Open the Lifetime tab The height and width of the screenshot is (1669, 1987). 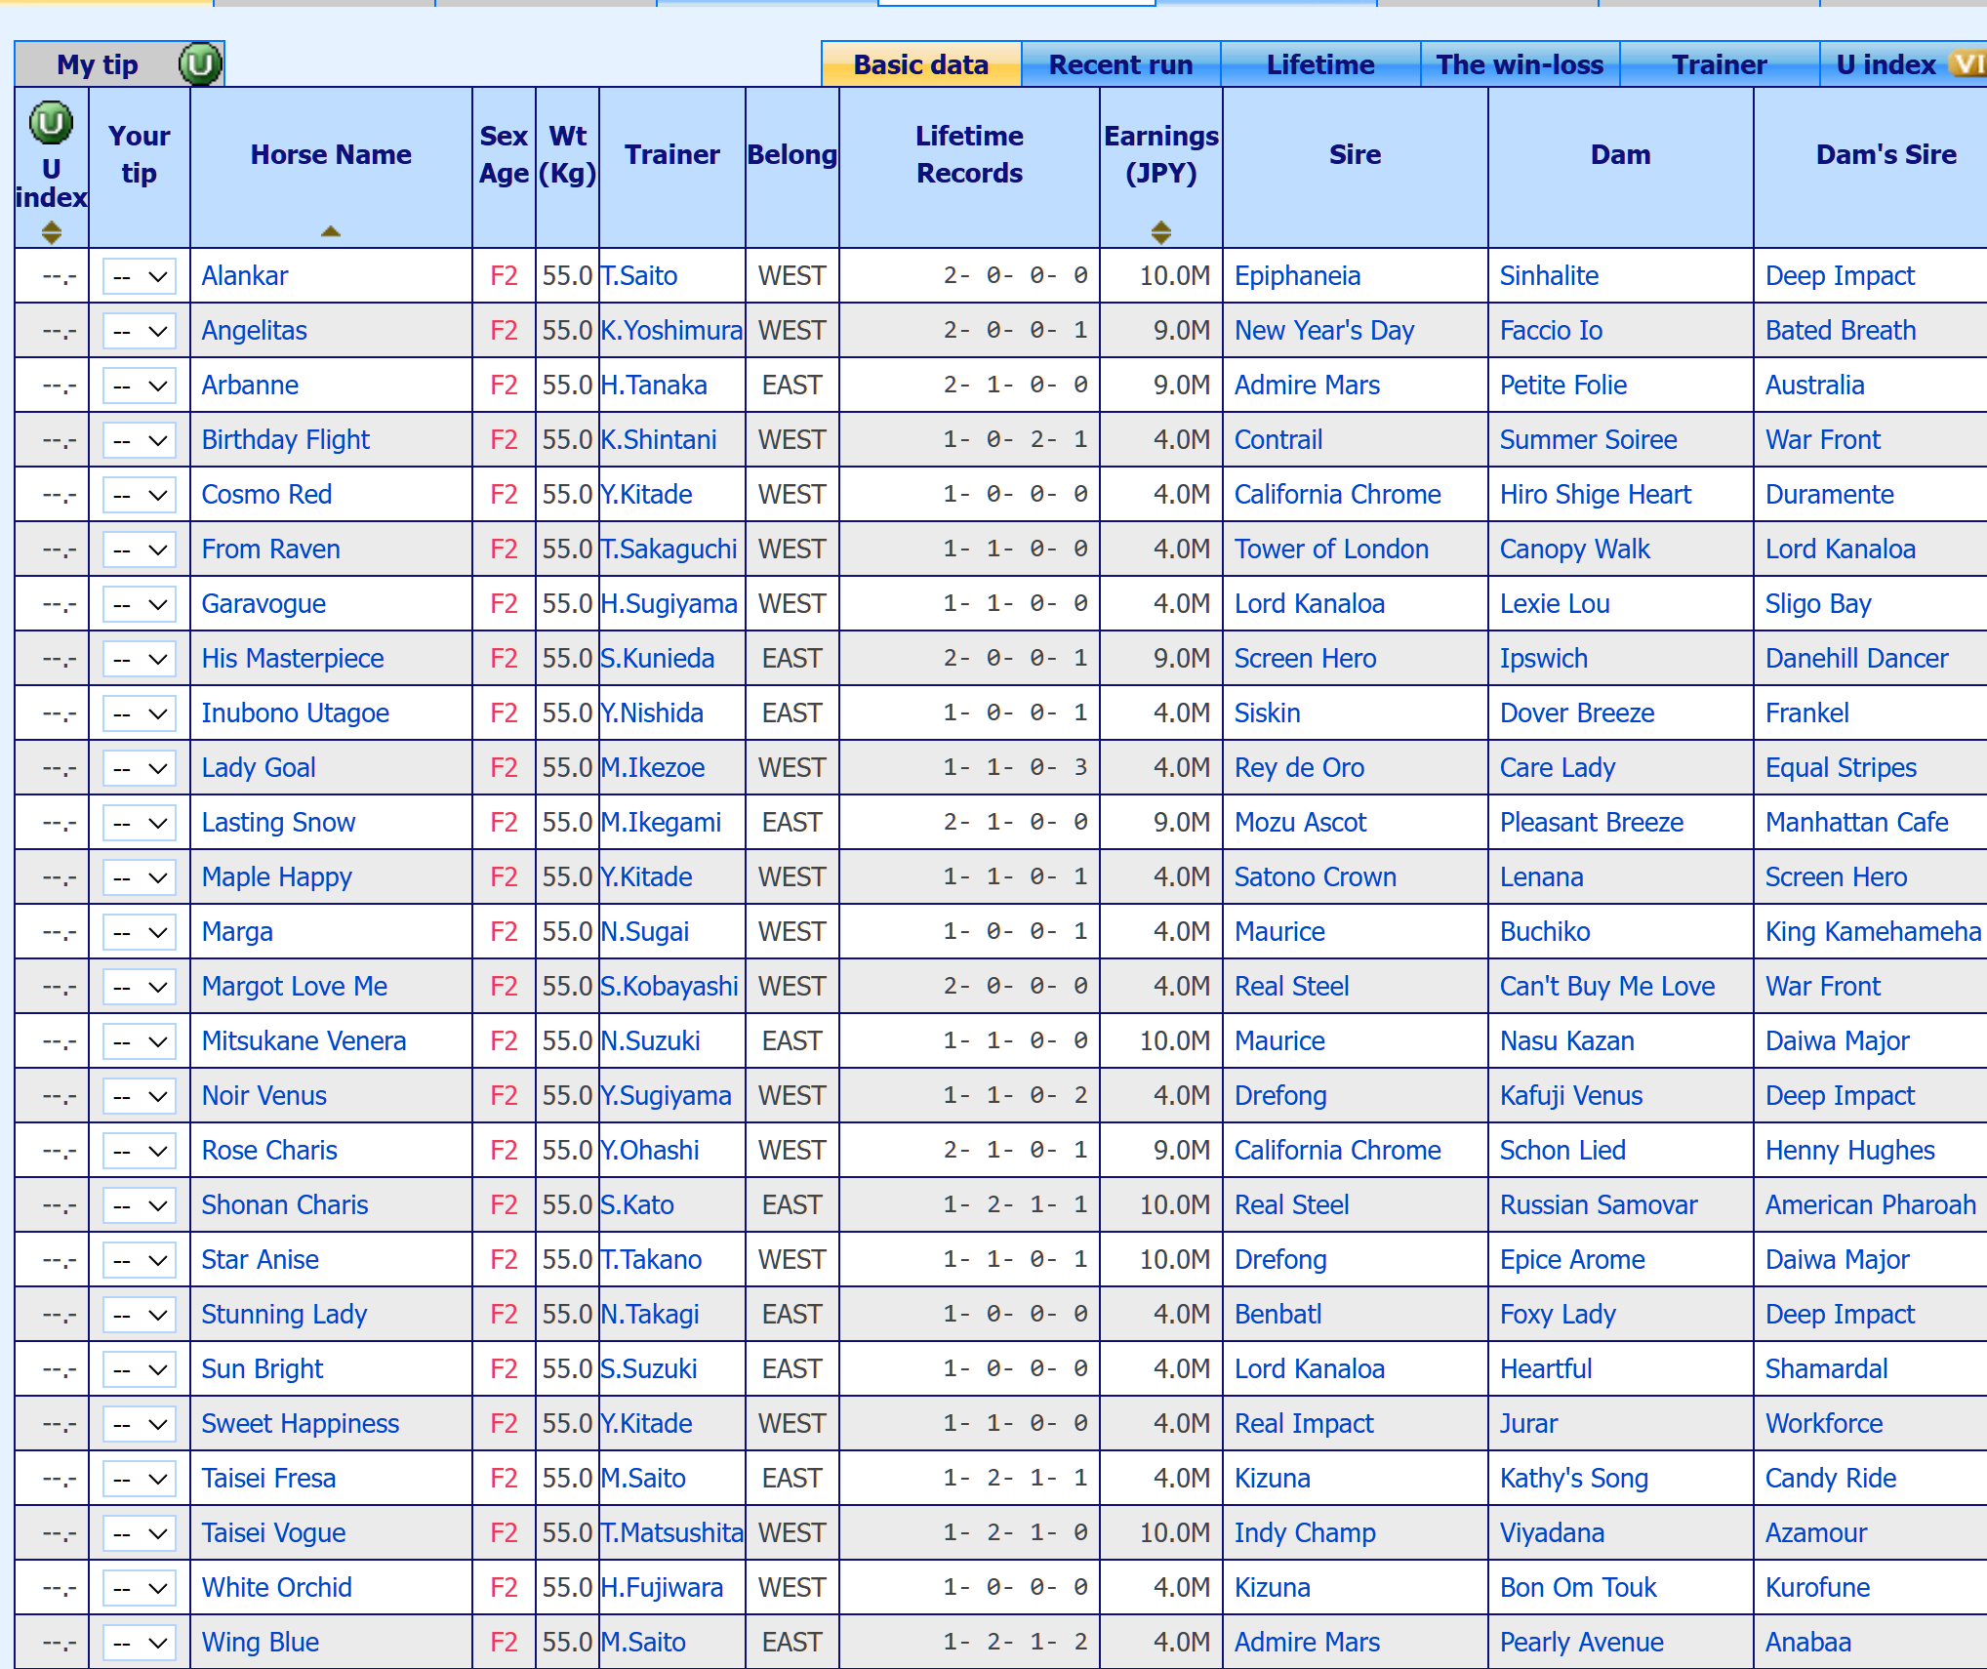point(1319,64)
